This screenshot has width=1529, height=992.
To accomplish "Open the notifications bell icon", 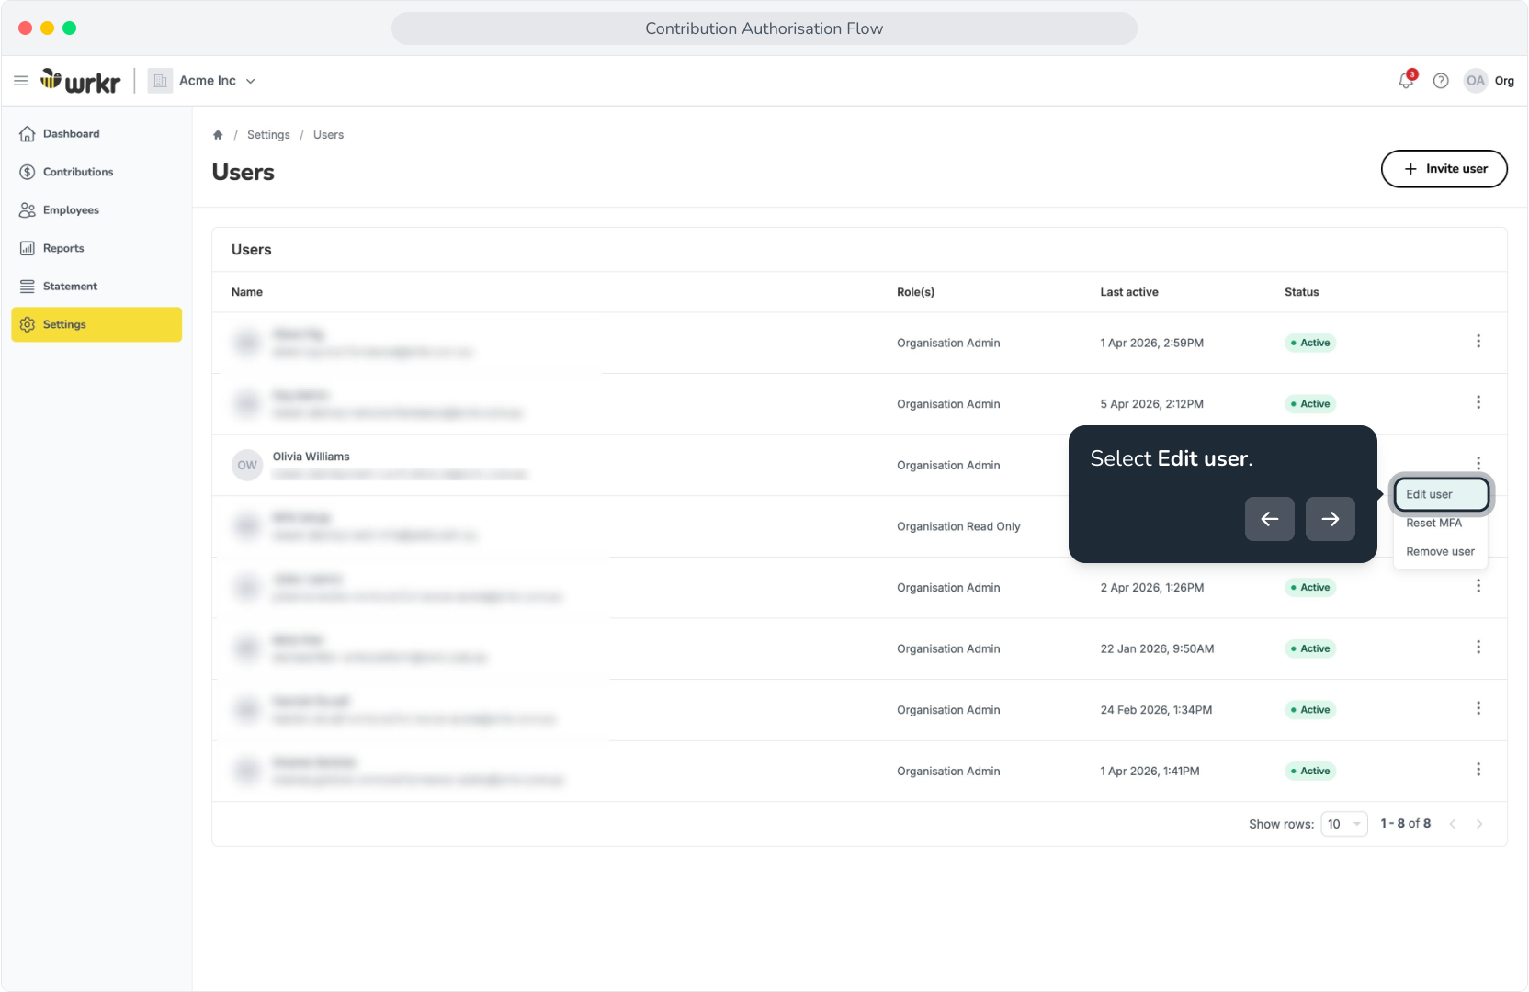I will [x=1406, y=80].
